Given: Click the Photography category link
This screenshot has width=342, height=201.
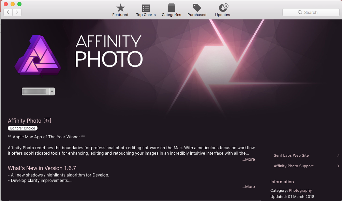Looking at the screenshot, I should [300, 190].
